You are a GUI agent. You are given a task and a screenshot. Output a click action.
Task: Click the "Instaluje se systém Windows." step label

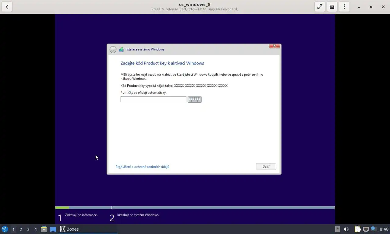coord(138,215)
